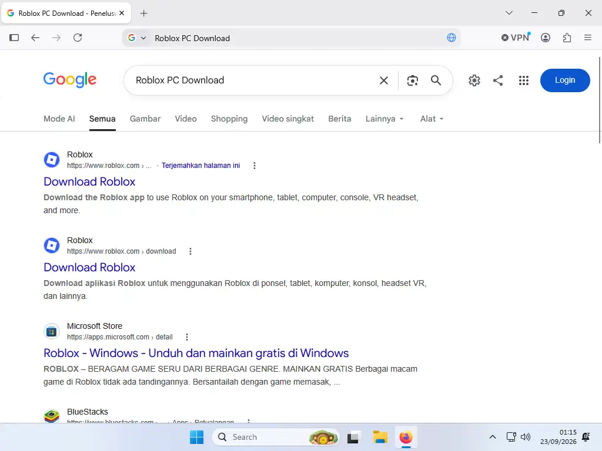The width and height of the screenshot is (602, 451).
Task: Open more options for Microsoft Store result
Action: [x=186, y=337]
